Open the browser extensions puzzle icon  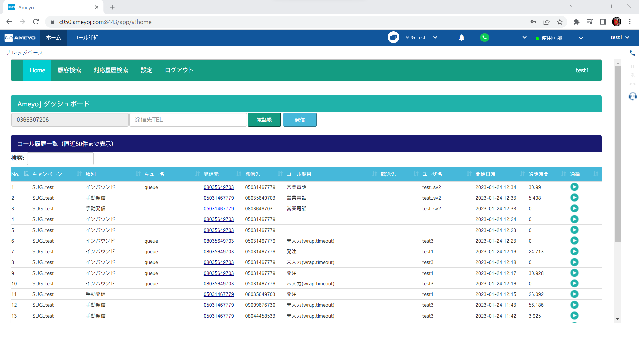[576, 22]
